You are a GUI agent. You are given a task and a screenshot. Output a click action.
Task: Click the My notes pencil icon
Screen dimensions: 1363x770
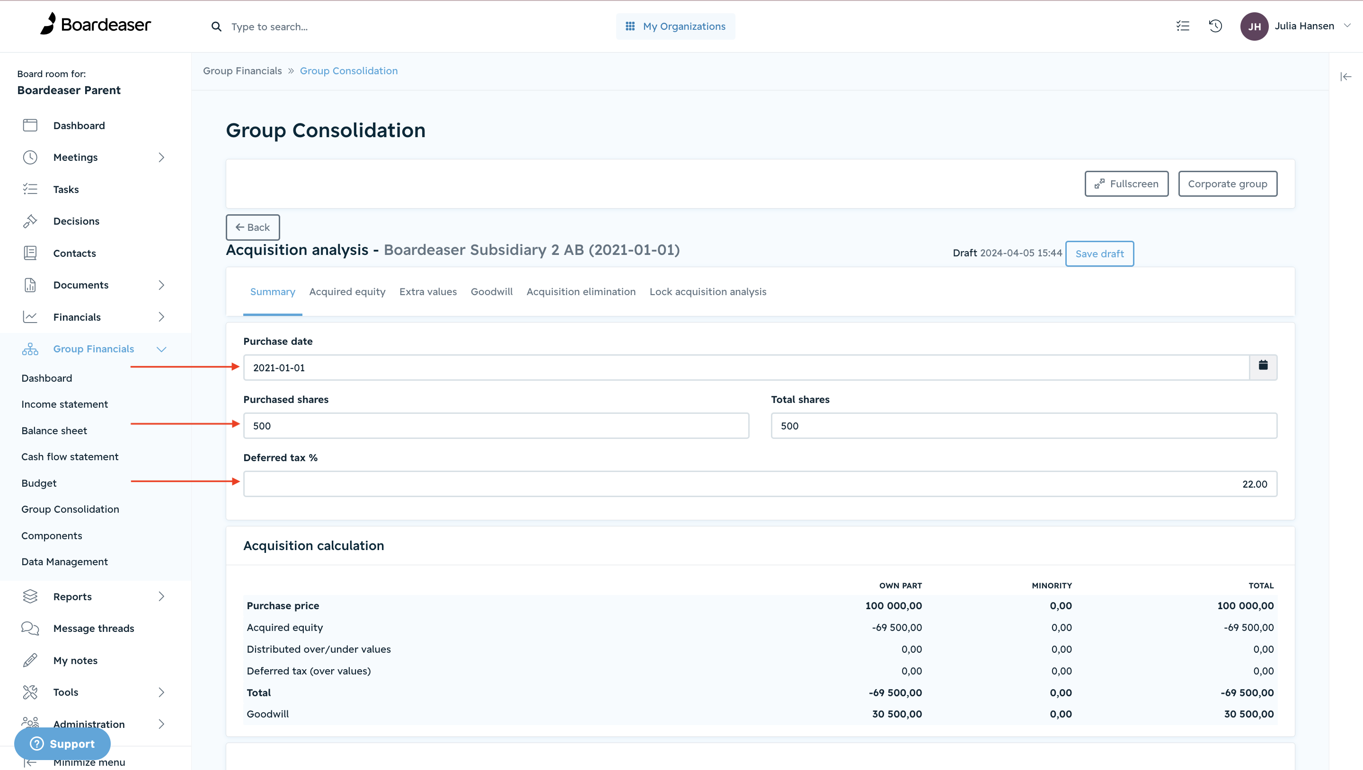[30, 661]
